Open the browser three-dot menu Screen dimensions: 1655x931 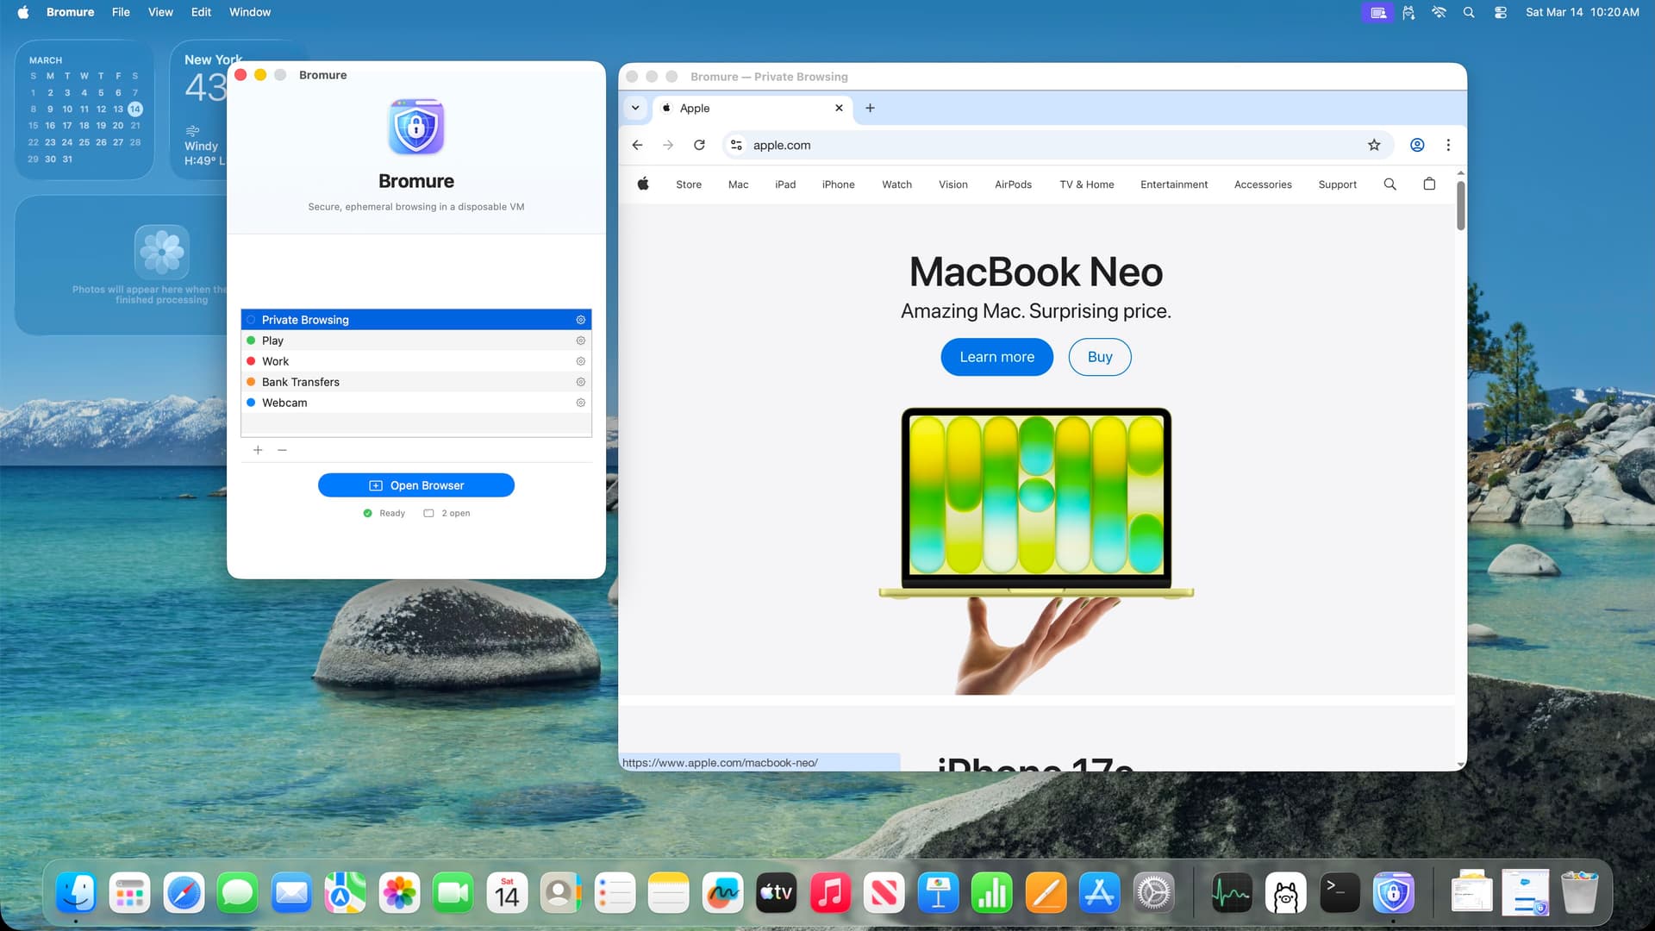point(1448,145)
